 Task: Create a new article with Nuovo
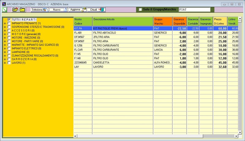(58, 10)
